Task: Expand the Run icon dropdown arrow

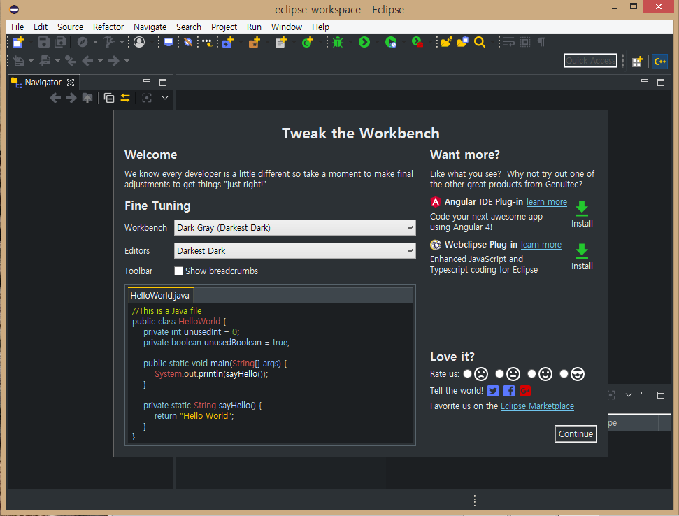Action: click(x=376, y=42)
